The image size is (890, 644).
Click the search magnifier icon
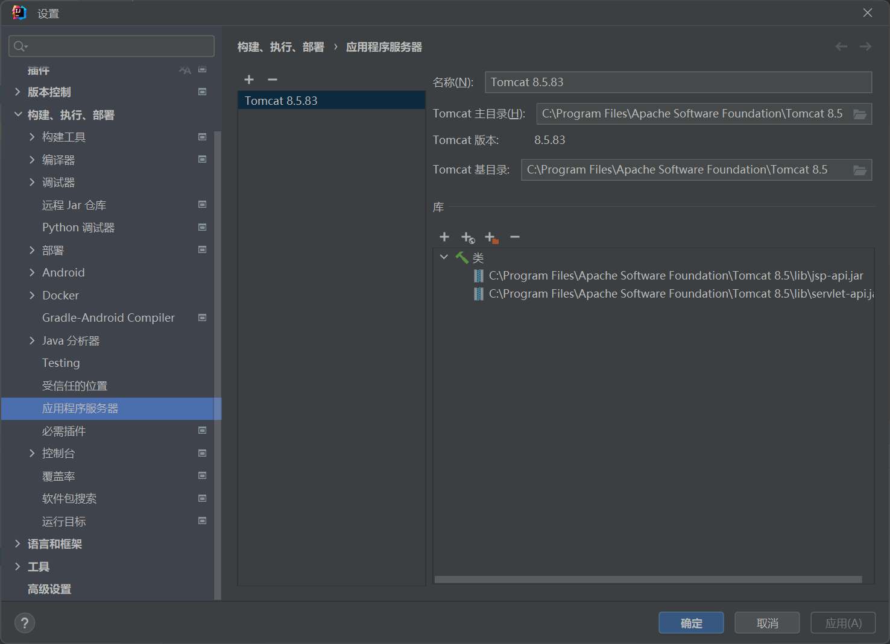pyautogui.click(x=20, y=46)
